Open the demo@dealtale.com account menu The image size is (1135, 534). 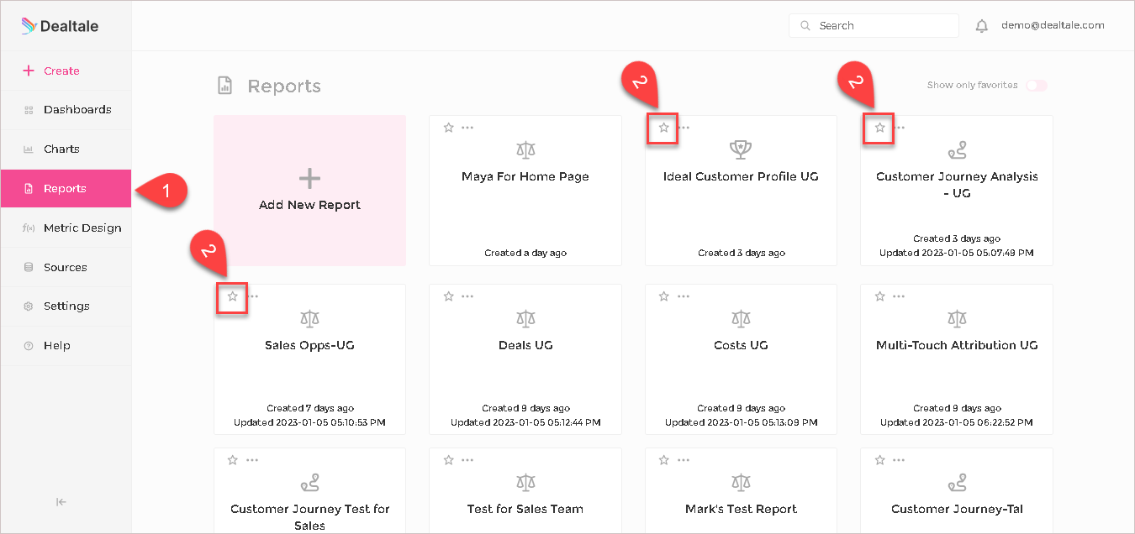pos(1053,26)
